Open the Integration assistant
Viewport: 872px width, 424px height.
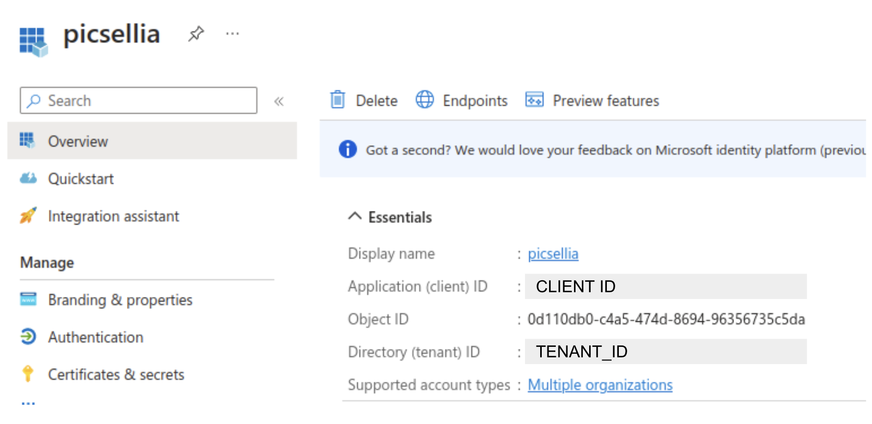(x=114, y=216)
